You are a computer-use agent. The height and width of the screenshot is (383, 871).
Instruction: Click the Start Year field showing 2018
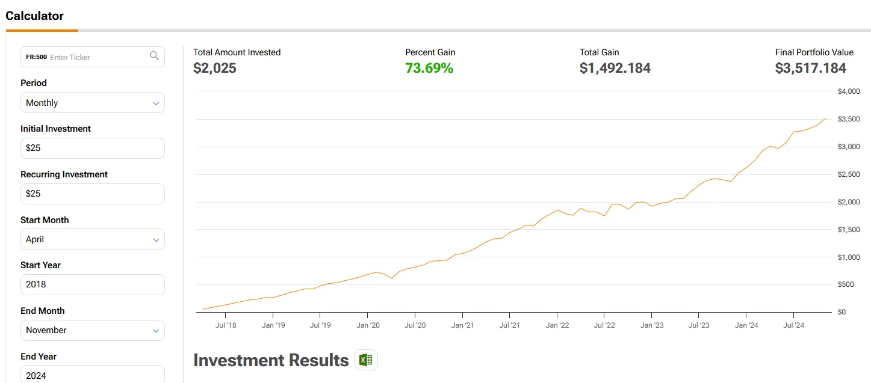(x=93, y=284)
